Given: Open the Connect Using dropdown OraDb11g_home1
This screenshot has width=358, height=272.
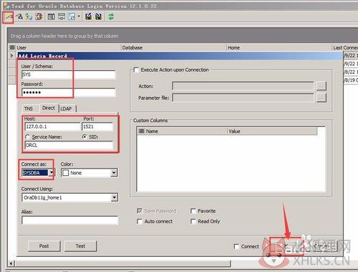Looking at the screenshot, I should pos(115,197).
